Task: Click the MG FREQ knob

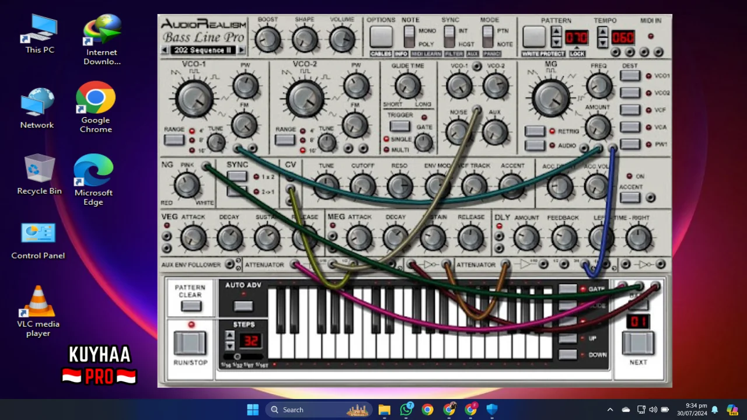Action: coord(599,86)
